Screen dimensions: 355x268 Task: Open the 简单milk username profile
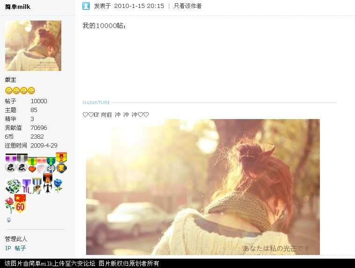18,7
